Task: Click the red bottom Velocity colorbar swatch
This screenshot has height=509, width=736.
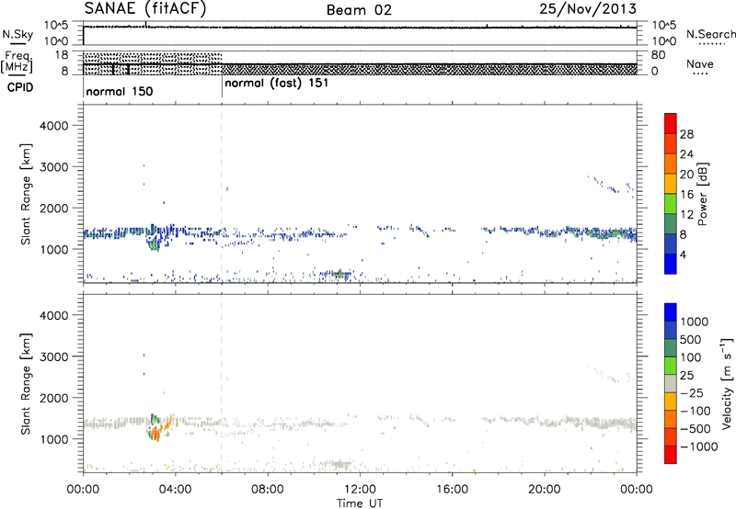Action: pyautogui.click(x=671, y=455)
